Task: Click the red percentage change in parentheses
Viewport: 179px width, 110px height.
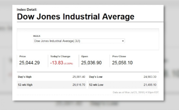Action: (68, 64)
